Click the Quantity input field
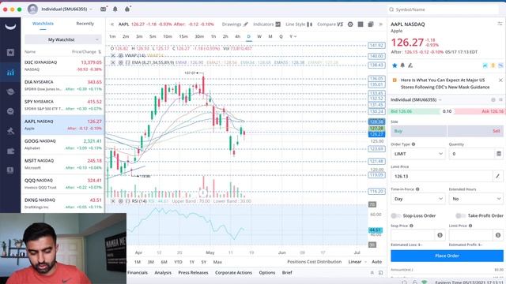 point(472,154)
